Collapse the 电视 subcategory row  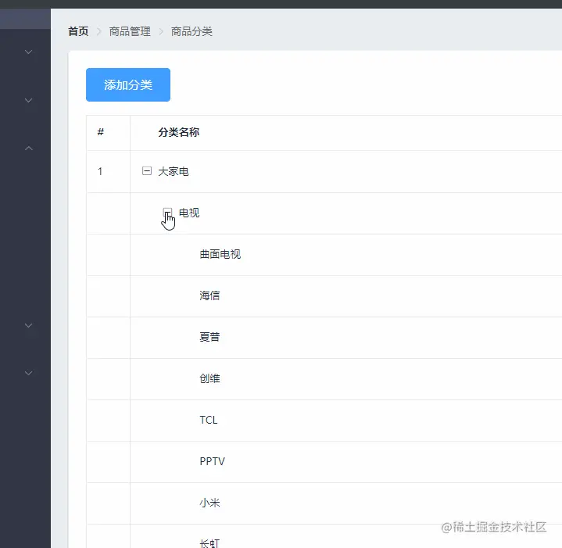click(167, 213)
